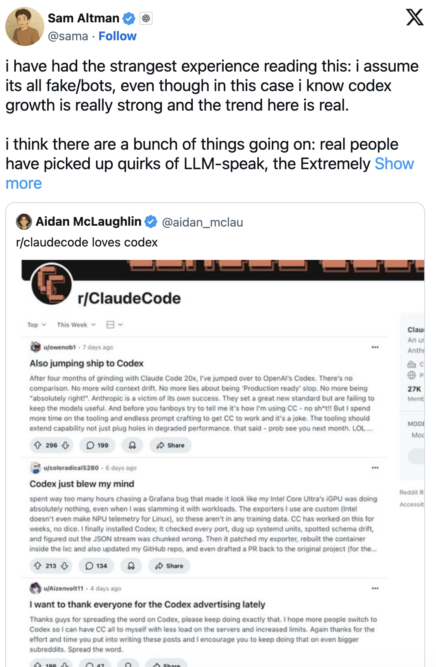Toggle upvote on 'Also jumping ship to Codex'
The height and width of the screenshot is (667, 436).
[x=39, y=445]
